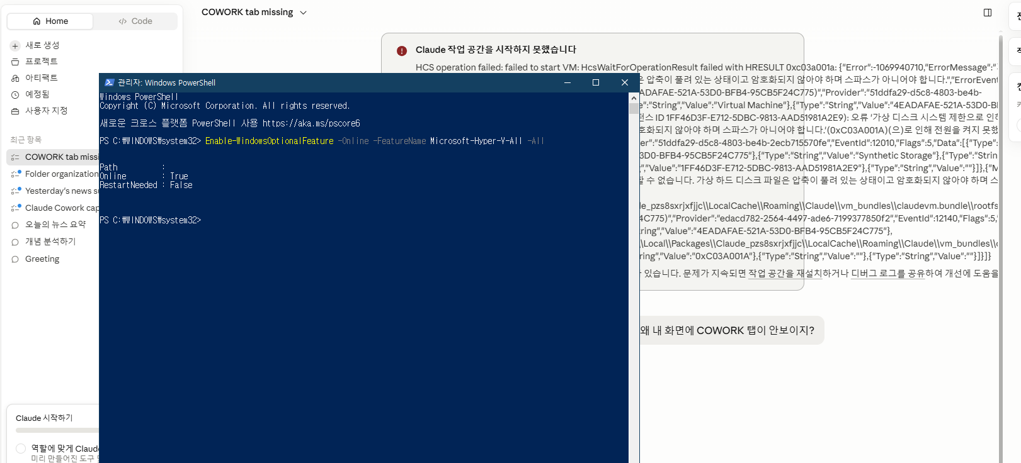Follow the '디버그 로그를 공유' link
The height and width of the screenshot is (463, 1021).
[x=888, y=274]
